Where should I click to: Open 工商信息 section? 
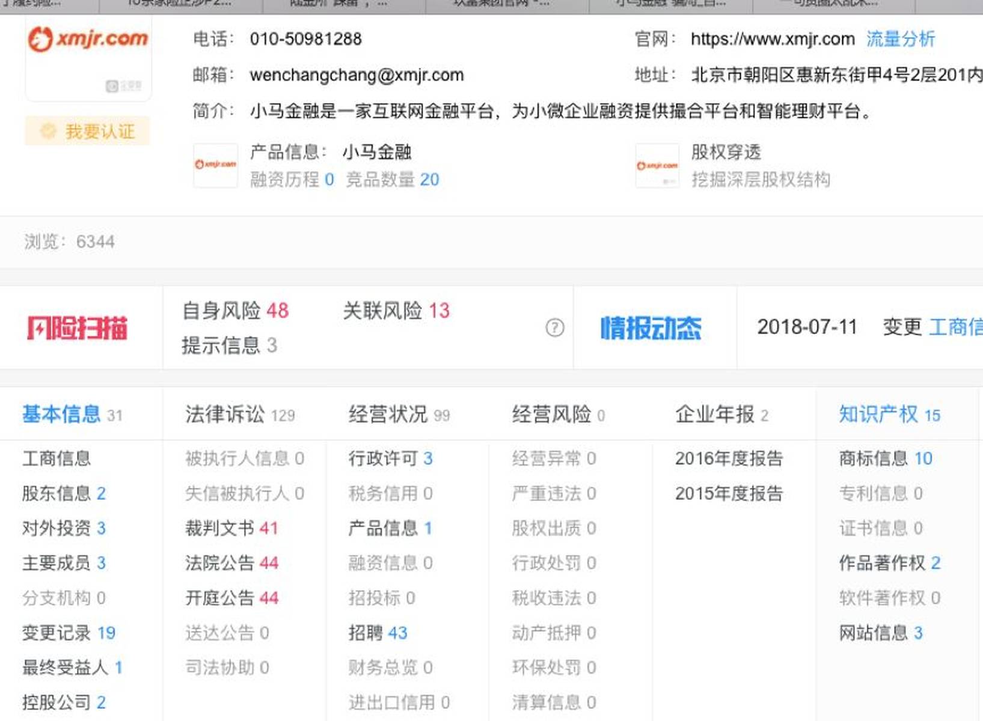tap(57, 458)
